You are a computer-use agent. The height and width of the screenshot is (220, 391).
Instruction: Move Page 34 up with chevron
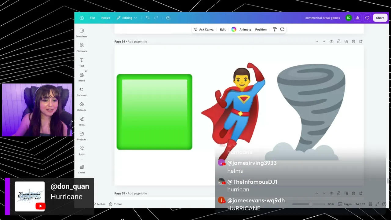coord(317,42)
